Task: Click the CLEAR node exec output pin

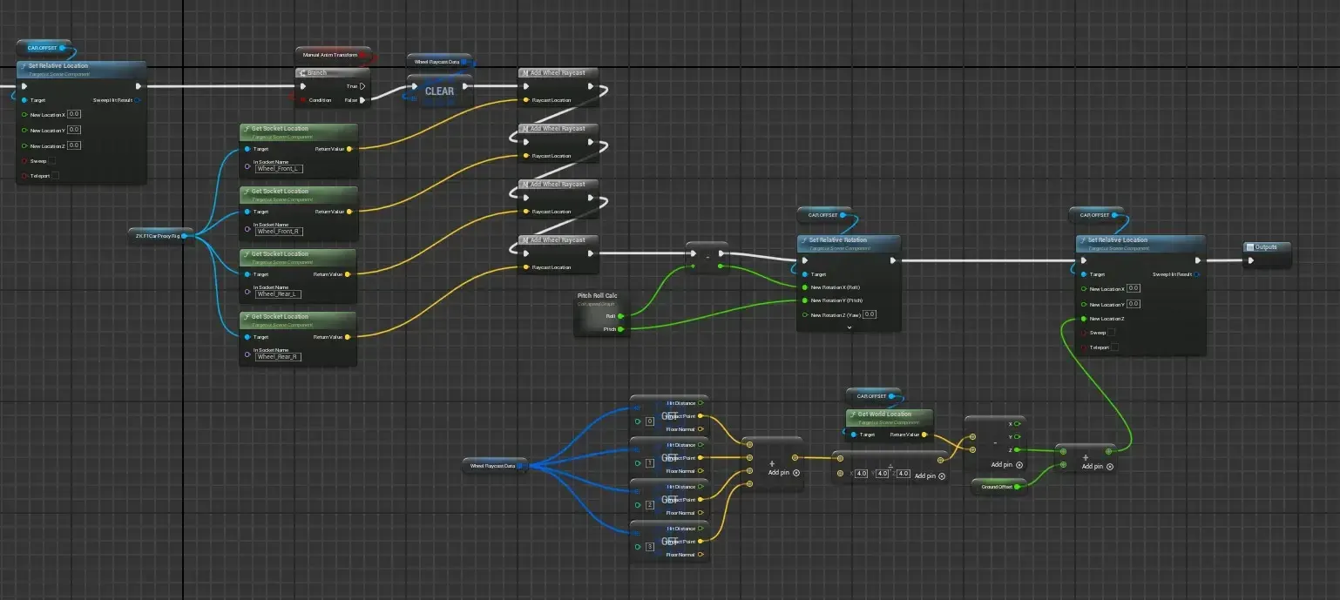Action: tap(465, 86)
